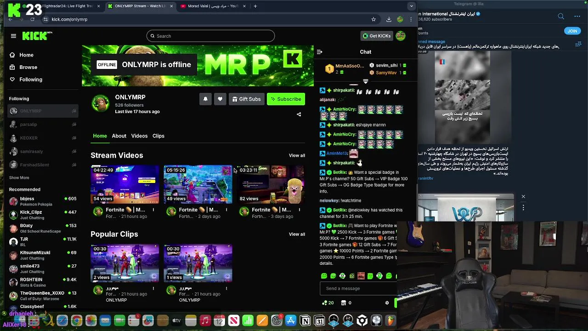
Task: Open the Kick hamburger menu
Action: tap(13, 36)
